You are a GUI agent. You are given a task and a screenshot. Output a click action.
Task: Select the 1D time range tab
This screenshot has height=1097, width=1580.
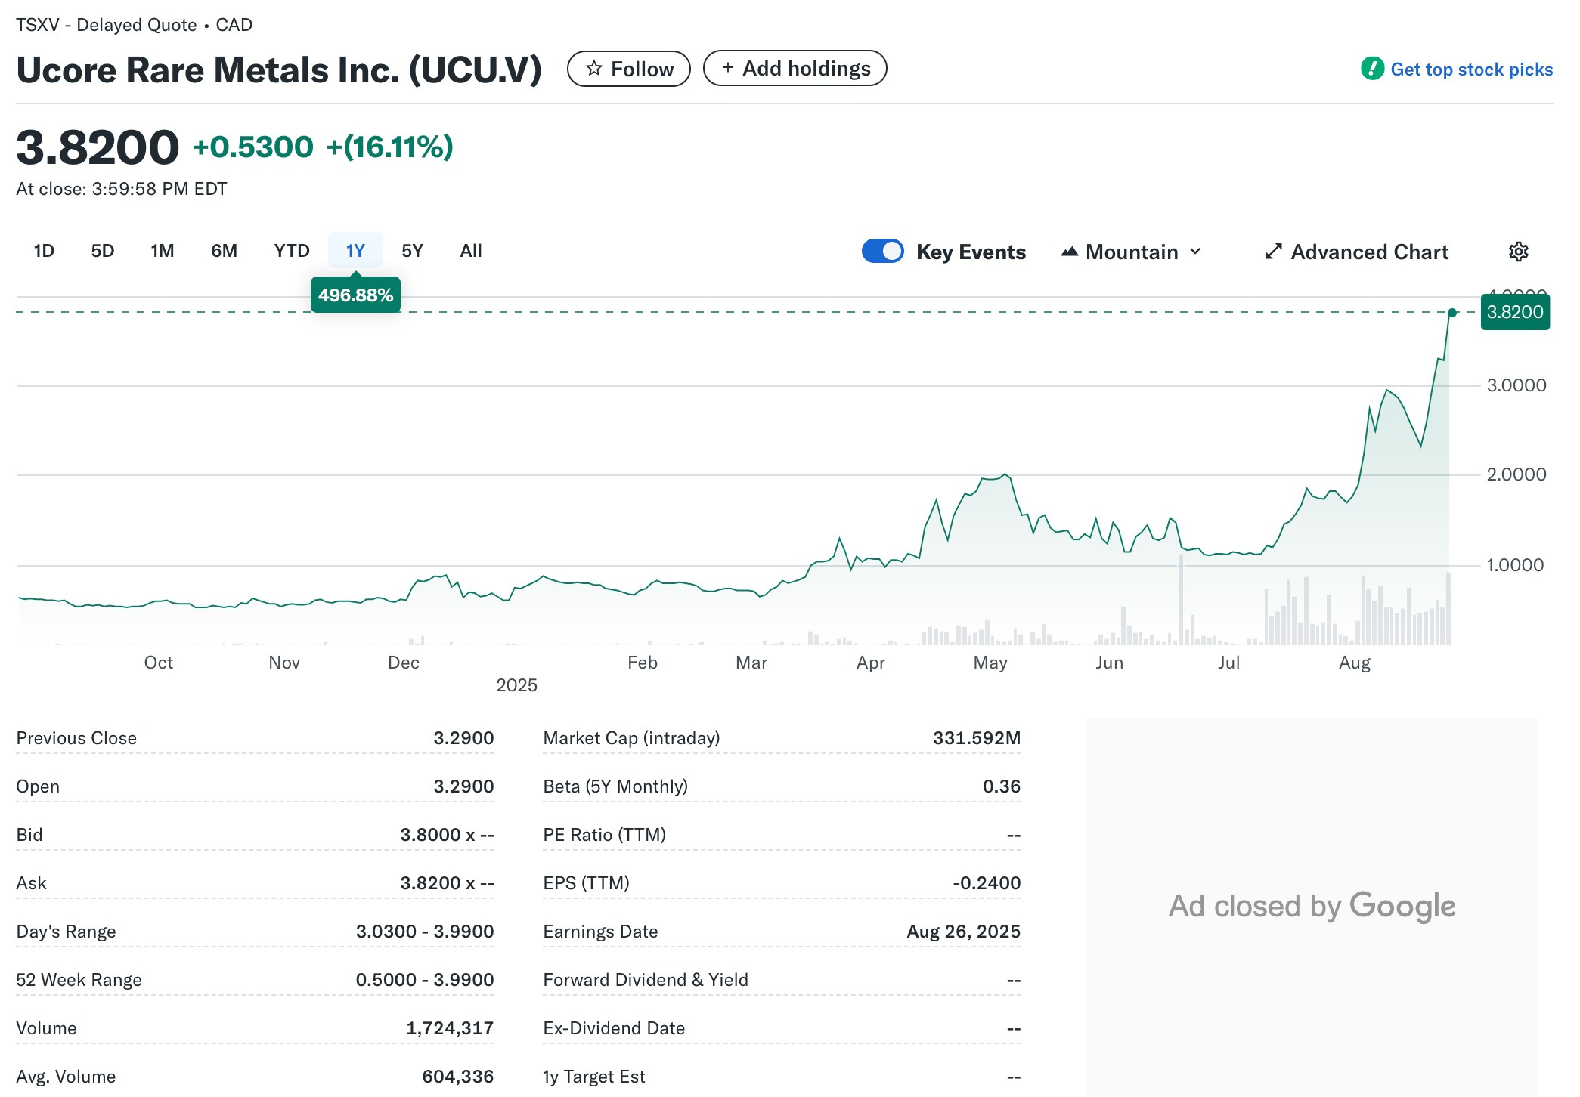point(44,251)
